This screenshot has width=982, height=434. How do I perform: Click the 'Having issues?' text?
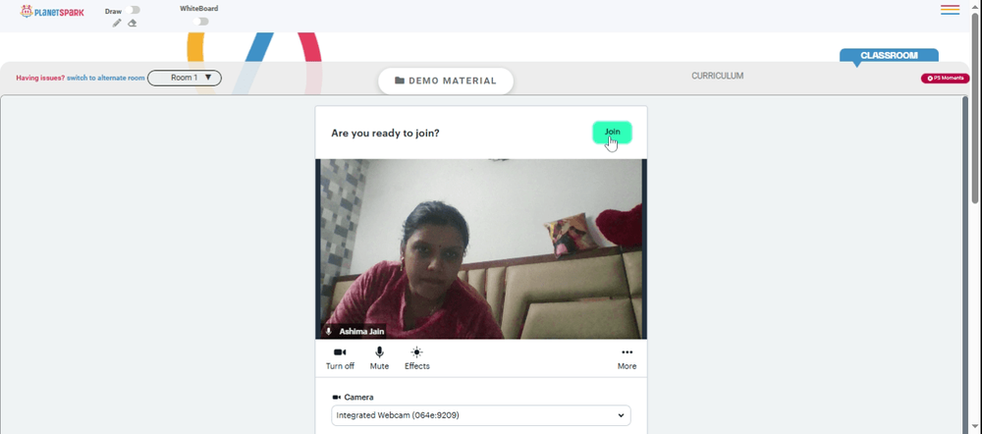pos(40,79)
